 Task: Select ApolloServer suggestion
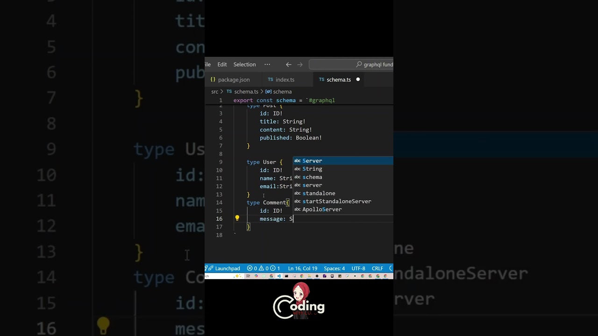point(343,210)
